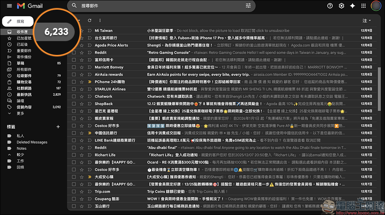Star the Coupang 酷澎 email
Viewport: 385px width, 215px height.
pyautogui.click(x=82, y=199)
